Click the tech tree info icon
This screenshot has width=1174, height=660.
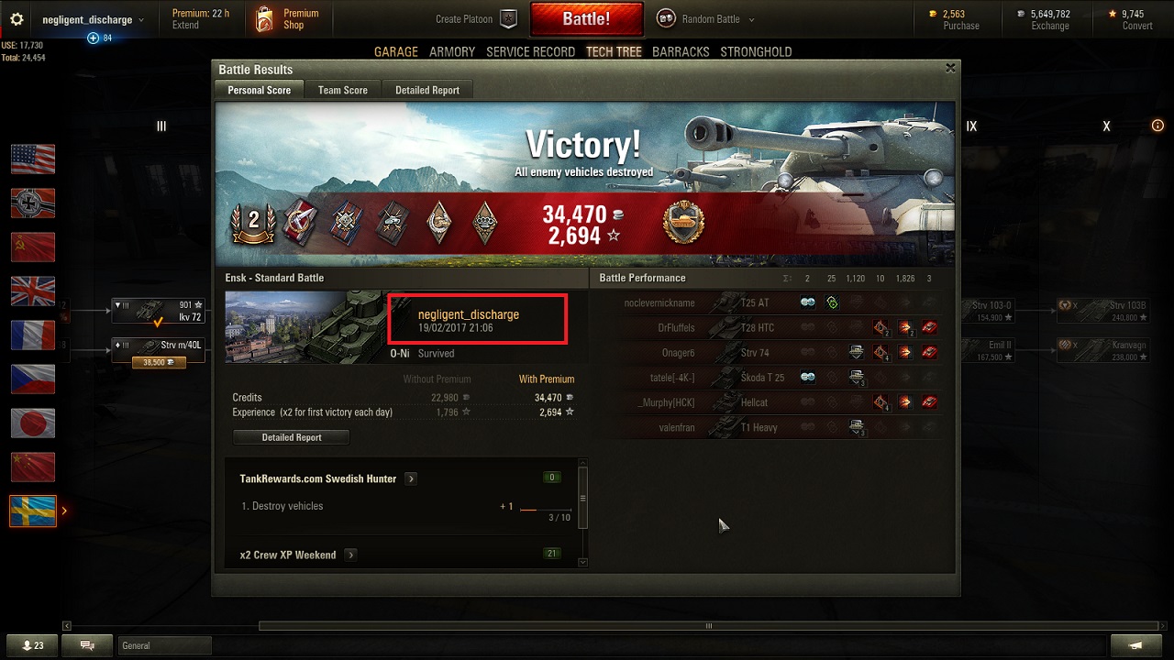(1157, 126)
